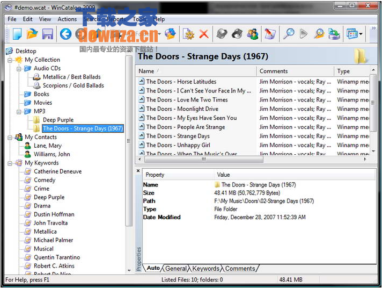The width and height of the screenshot is (382, 288).
Task: Select the Books folder in tree
Action: tap(41, 94)
